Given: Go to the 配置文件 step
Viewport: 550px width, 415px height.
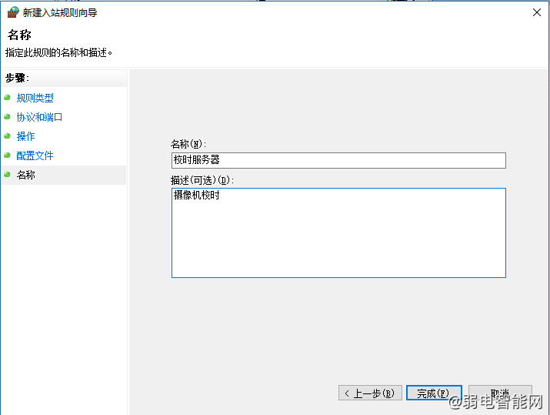Looking at the screenshot, I should tap(35, 156).
